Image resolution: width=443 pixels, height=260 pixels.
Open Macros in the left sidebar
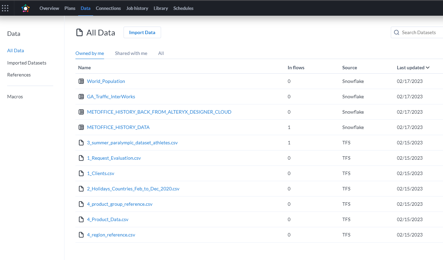tap(15, 97)
